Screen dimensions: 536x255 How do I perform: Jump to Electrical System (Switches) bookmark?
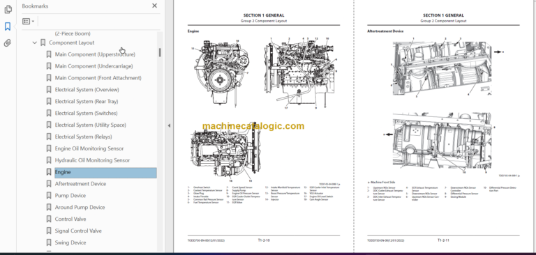pyautogui.click(x=86, y=113)
